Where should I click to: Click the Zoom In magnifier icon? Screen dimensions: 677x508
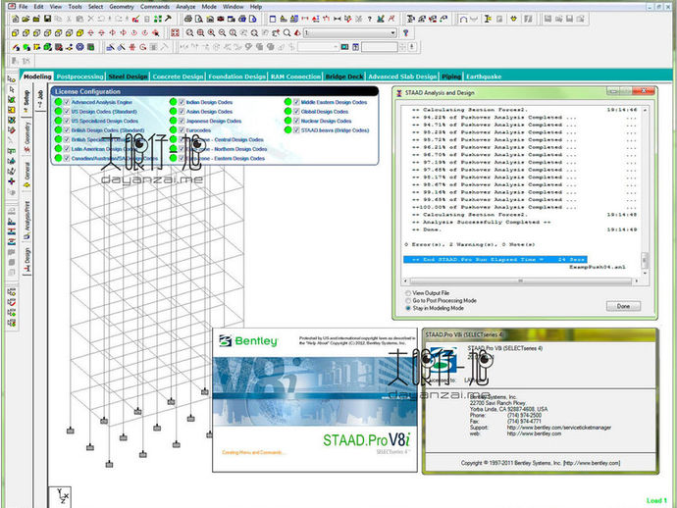(x=212, y=32)
